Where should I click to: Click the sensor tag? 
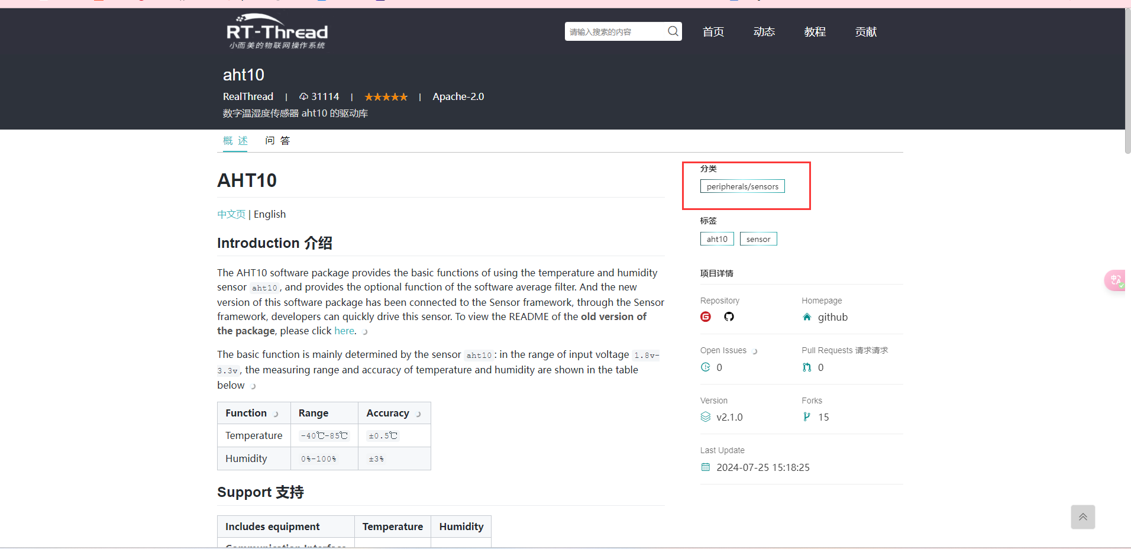tap(758, 239)
